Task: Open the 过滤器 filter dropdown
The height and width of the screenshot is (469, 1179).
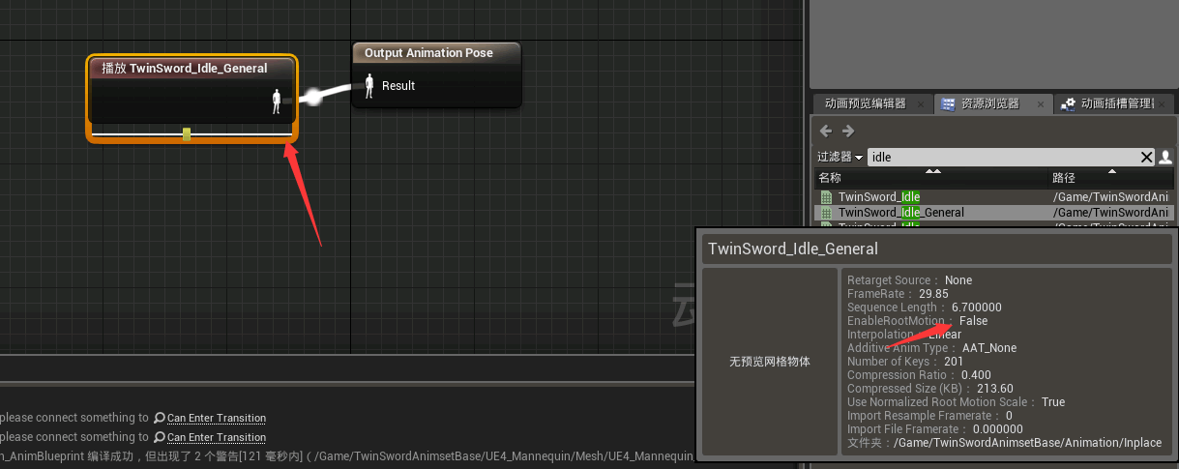Action: coord(840,157)
